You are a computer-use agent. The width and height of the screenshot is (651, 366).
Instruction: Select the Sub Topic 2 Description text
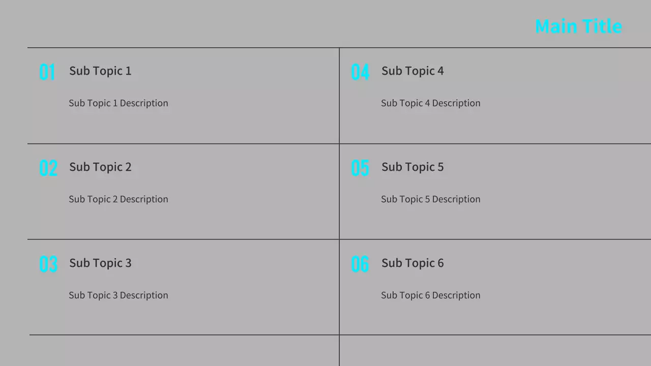point(119,199)
